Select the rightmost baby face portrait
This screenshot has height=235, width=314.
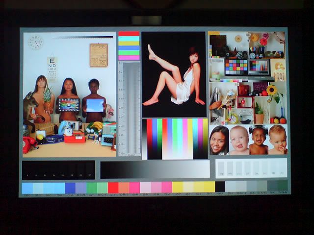pos(278,140)
